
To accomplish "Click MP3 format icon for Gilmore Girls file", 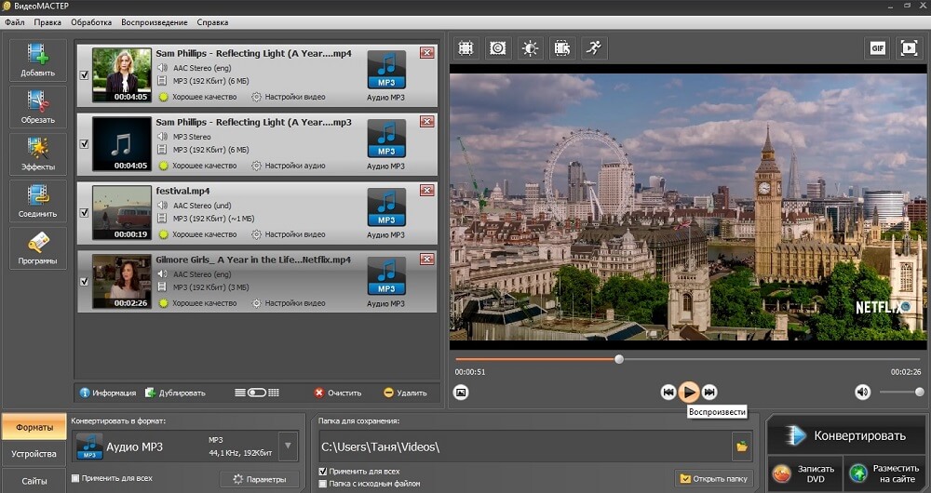I will click(x=386, y=276).
